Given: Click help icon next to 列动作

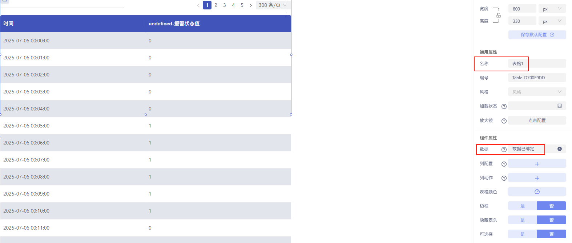Looking at the screenshot, I should pos(504,178).
